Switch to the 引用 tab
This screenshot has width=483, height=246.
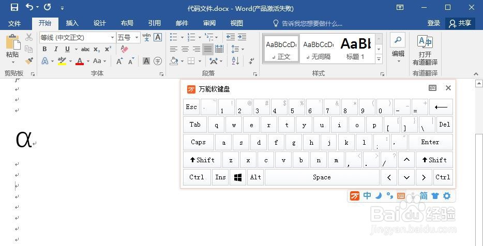pyautogui.click(x=154, y=23)
